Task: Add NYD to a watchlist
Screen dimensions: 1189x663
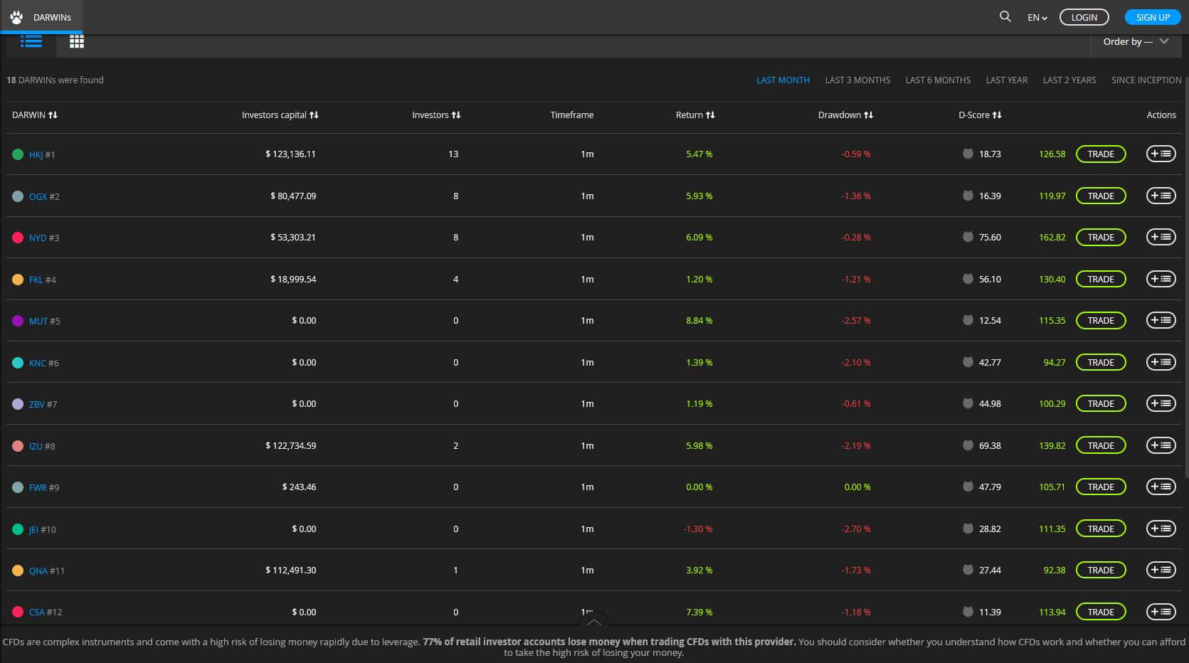Action: click(1161, 237)
